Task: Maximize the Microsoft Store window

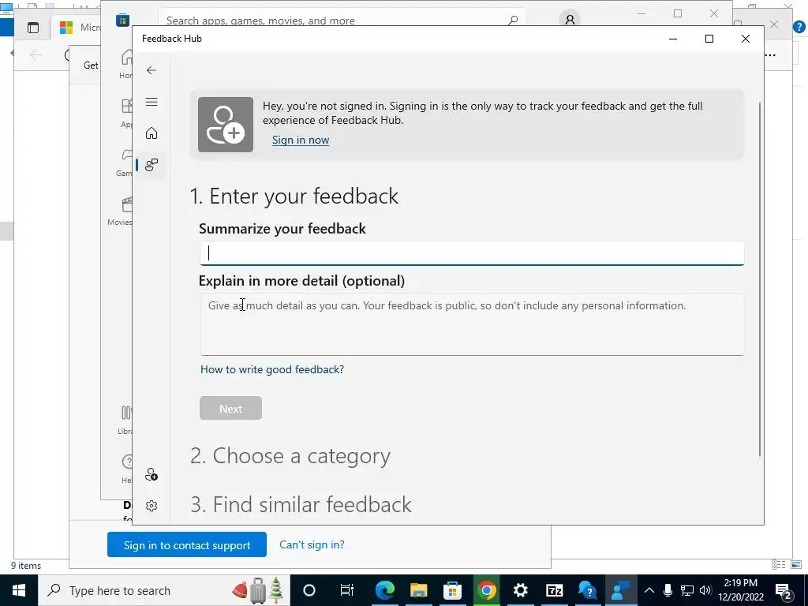Action: click(678, 13)
